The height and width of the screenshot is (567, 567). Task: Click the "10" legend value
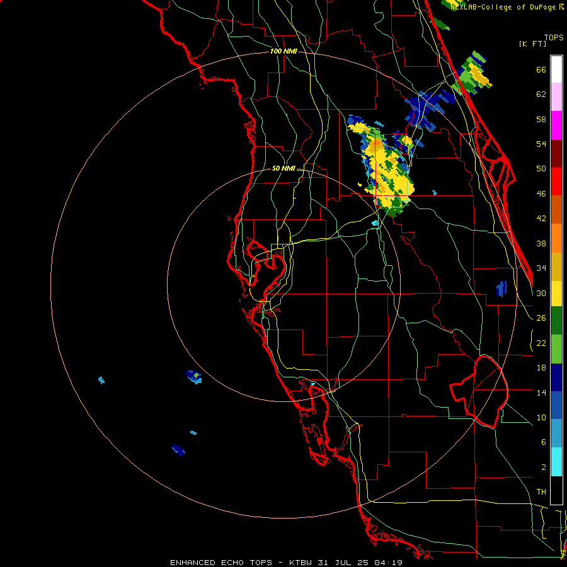point(541,417)
